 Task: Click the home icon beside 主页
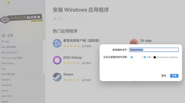[x=4, y=35]
